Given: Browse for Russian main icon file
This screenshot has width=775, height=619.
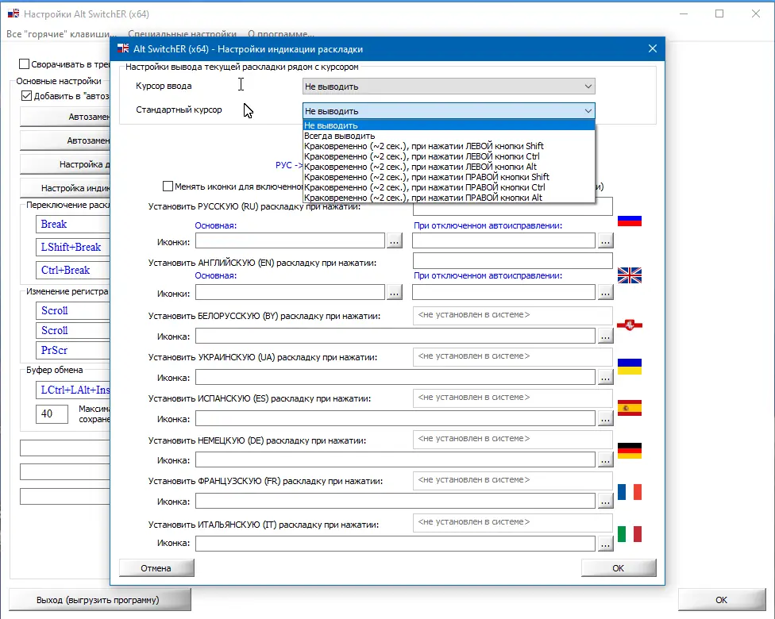Looking at the screenshot, I should point(394,241).
